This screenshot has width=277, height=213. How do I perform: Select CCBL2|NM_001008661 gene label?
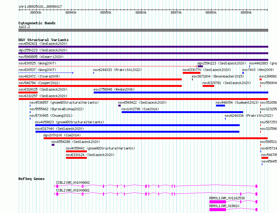coord(73,190)
